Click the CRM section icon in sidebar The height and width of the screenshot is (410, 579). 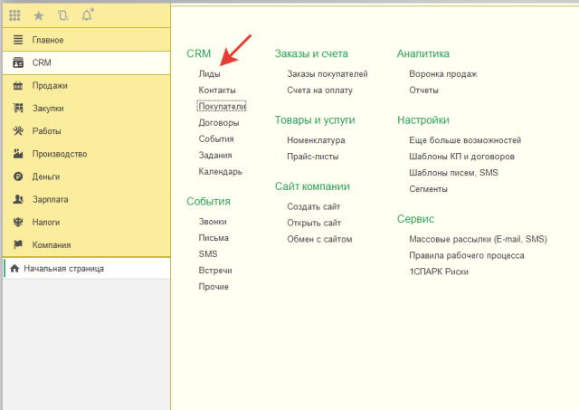point(18,62)
